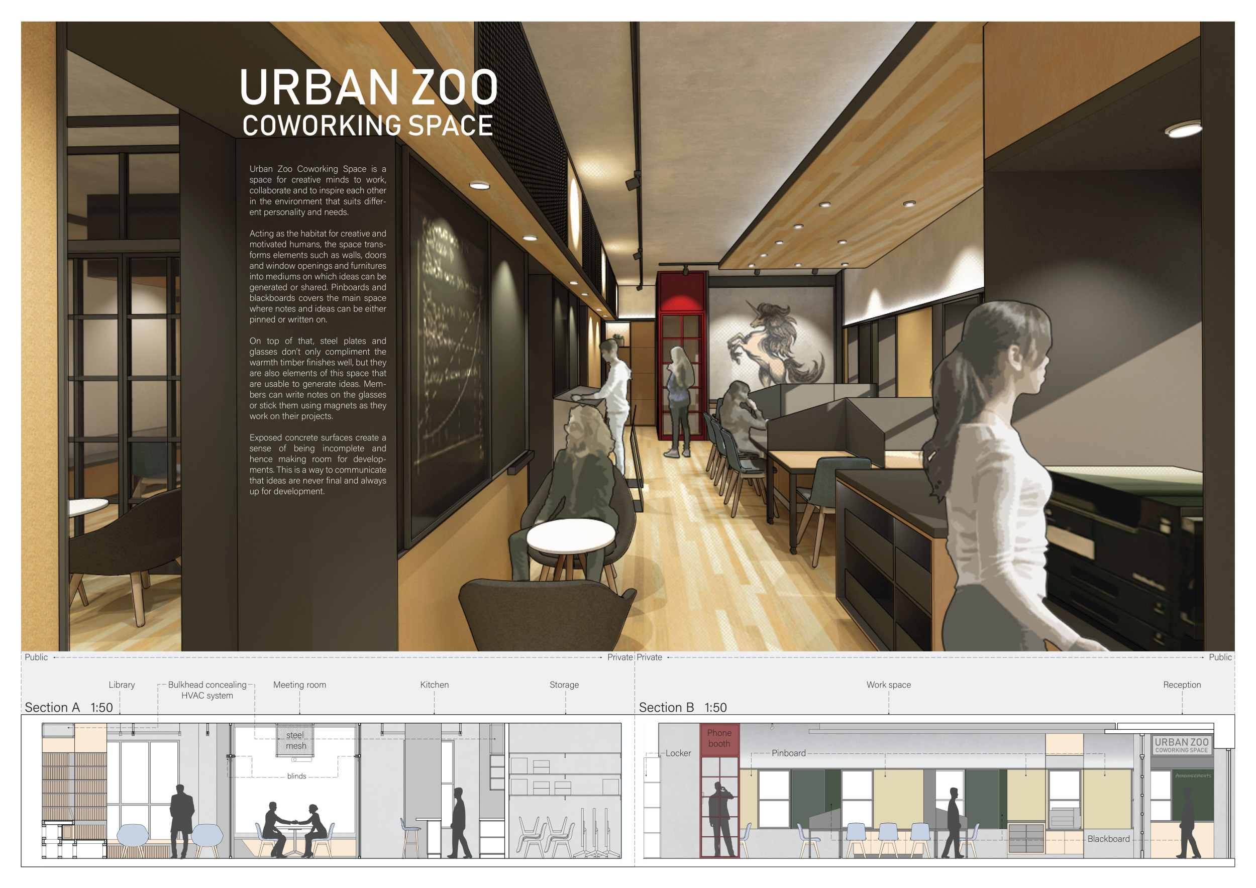1256x888 pixels.
Task: Click the steel mesh label
Action: 295,740
